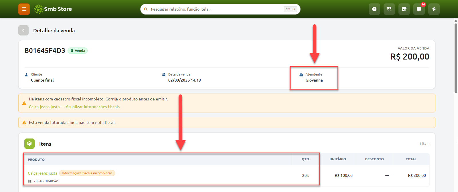Click the Venda status badge
The height and width of the screenshot is (192, 458).
(78, 51)
